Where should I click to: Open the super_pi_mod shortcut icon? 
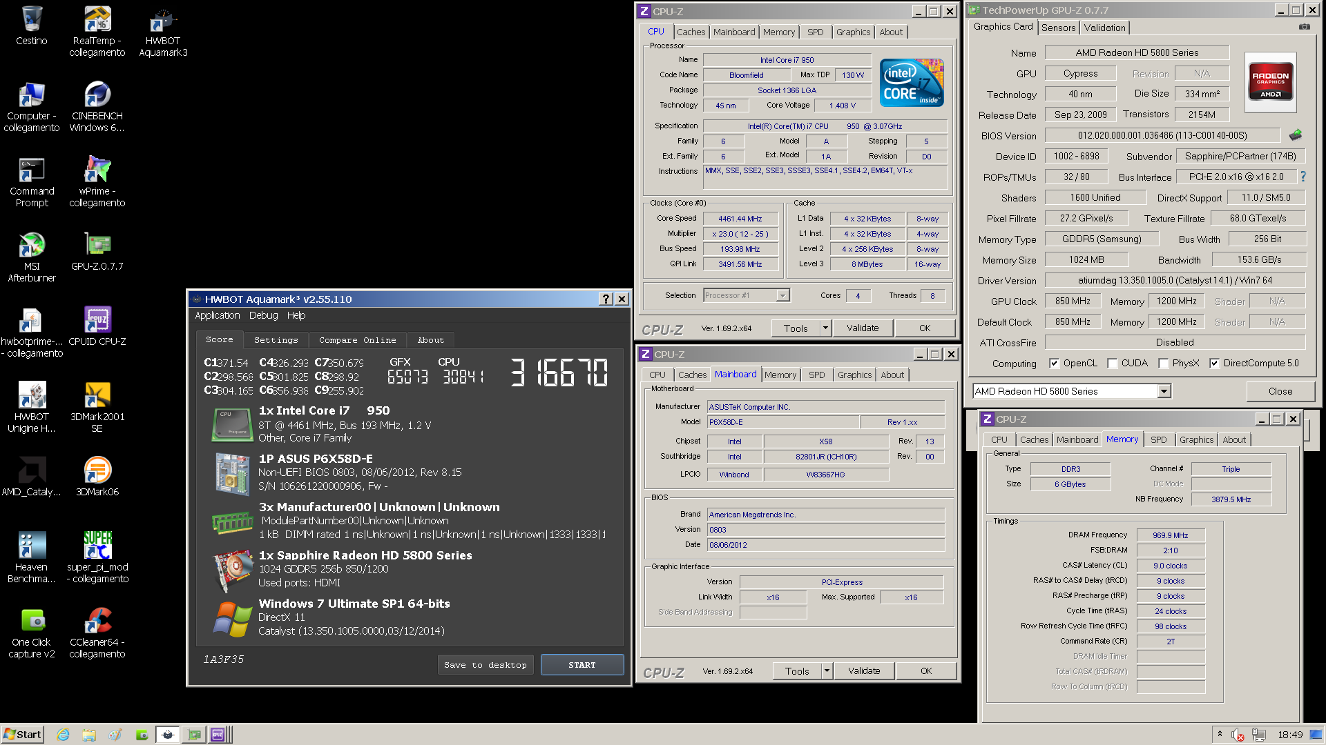[x=97, y=557]
